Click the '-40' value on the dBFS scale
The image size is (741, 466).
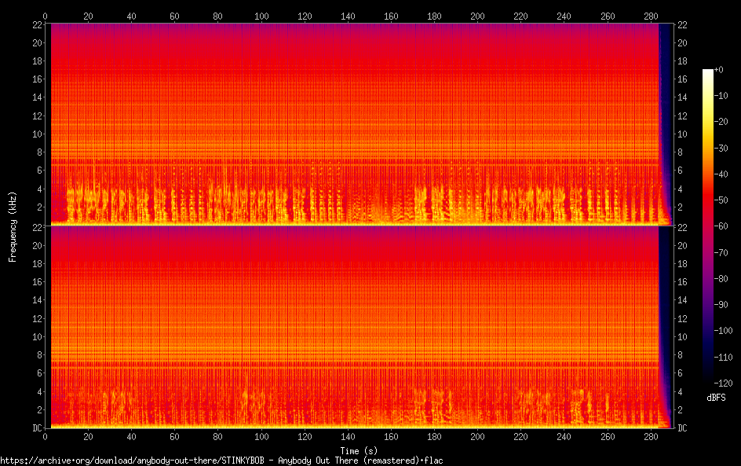click(721, 174)
